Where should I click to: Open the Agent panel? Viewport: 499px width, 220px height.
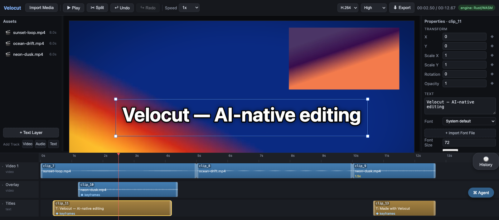tap(481, 193)
